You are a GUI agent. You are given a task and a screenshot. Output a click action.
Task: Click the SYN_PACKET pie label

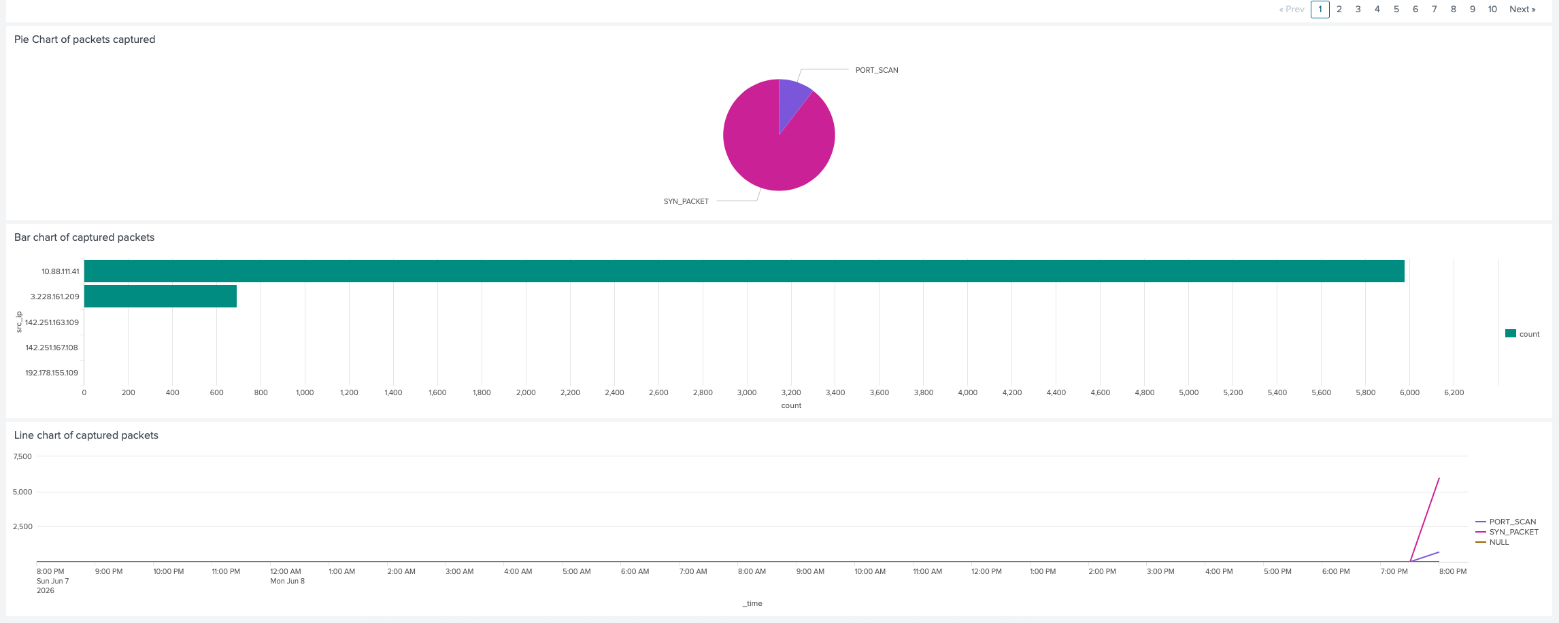686,201
